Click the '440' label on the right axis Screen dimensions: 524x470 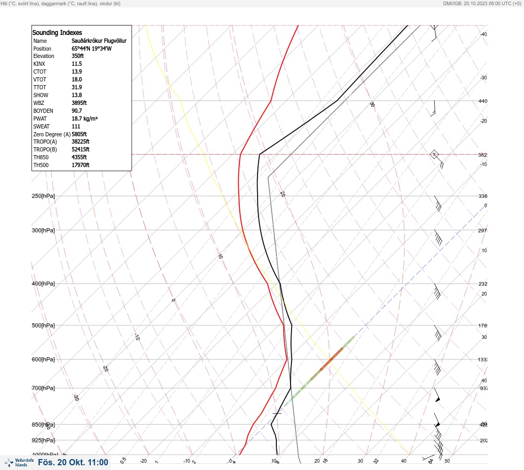[x=483, y=101]
